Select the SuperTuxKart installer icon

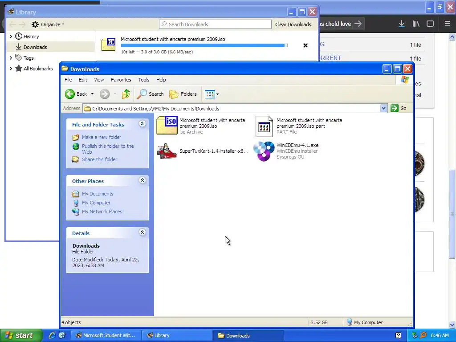click(x=167, y=151)
